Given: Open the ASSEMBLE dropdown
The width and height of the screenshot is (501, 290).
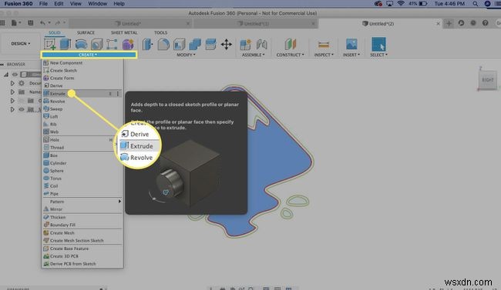Looking at the screenshot, I should (253, 55).
